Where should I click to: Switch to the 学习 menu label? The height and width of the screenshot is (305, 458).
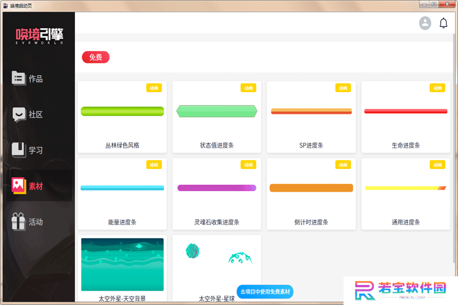(35, 150)
